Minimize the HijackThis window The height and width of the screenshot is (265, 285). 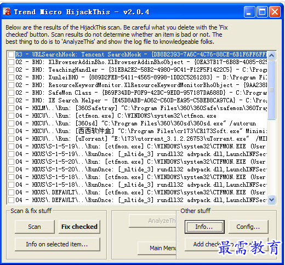click(x=249, y=12)
